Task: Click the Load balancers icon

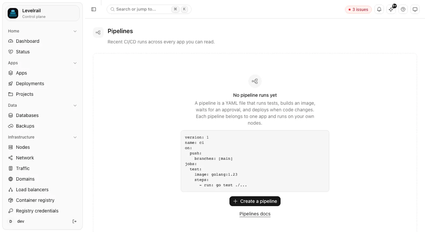Action: click(11, 190)
